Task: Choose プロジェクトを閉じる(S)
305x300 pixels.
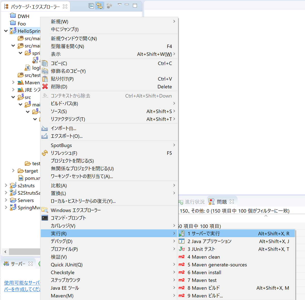Action: coord(109,161)
